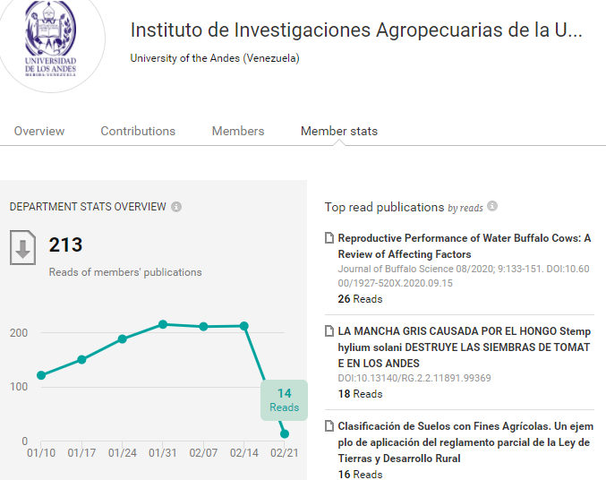The image size is (606, 480).
Task: Open the Instituto de Investigaciones Agropecuarias title
Action: coord(356,30)
